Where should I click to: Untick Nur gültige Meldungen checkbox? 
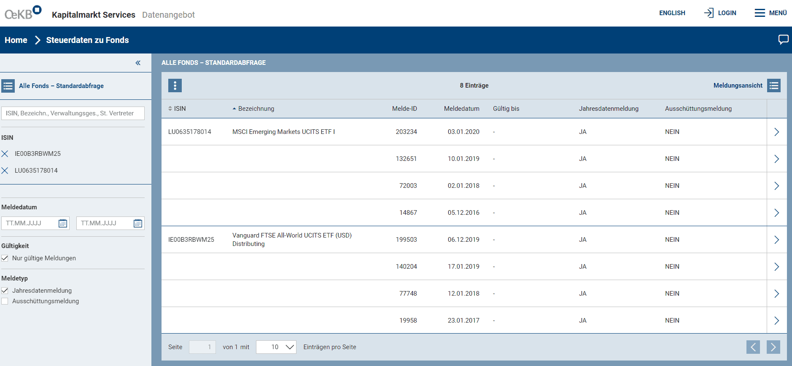pos(5,258)
